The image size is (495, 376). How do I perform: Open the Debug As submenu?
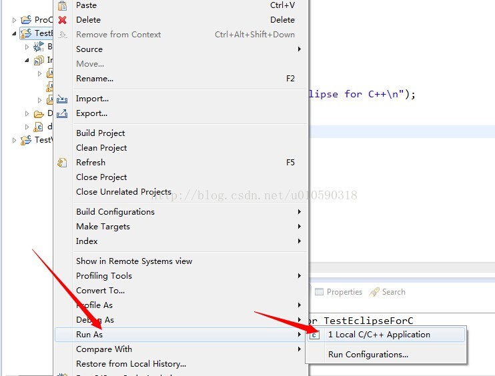(181, 320)
